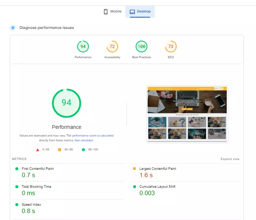Click the Total Blocking Time metric label

coord(37,187)
